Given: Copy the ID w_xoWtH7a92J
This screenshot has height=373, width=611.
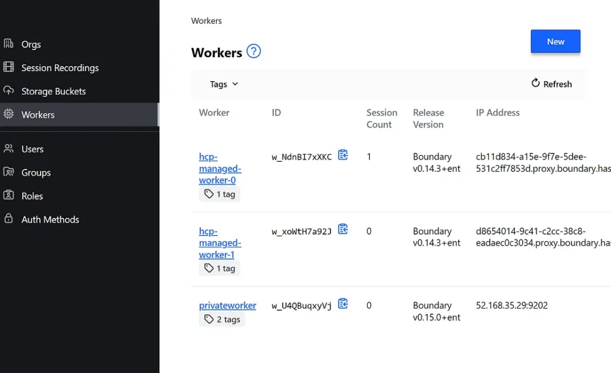Looking at the screenshot, I should [x=343, y=229].
